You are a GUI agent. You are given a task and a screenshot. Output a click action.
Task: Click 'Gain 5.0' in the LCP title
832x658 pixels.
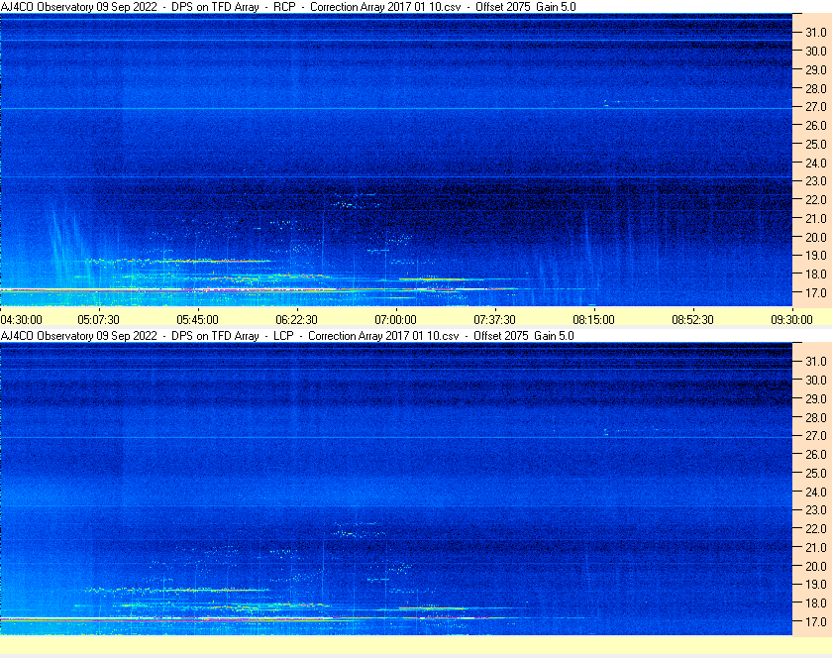[554, 336]
